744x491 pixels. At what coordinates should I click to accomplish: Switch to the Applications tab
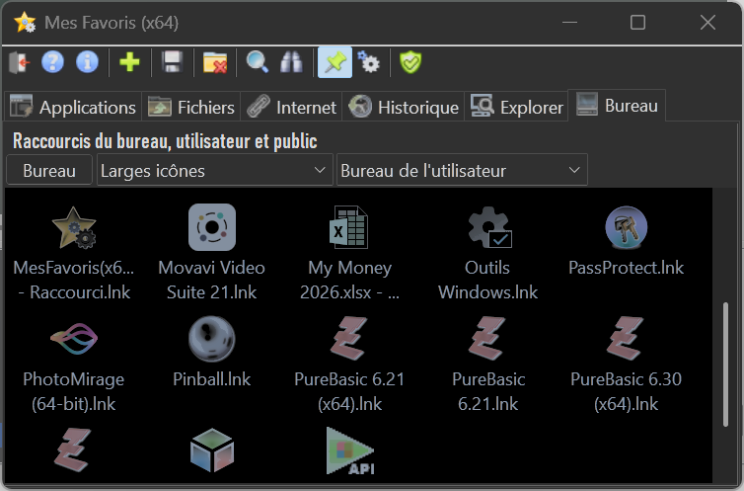coord(72,107)
